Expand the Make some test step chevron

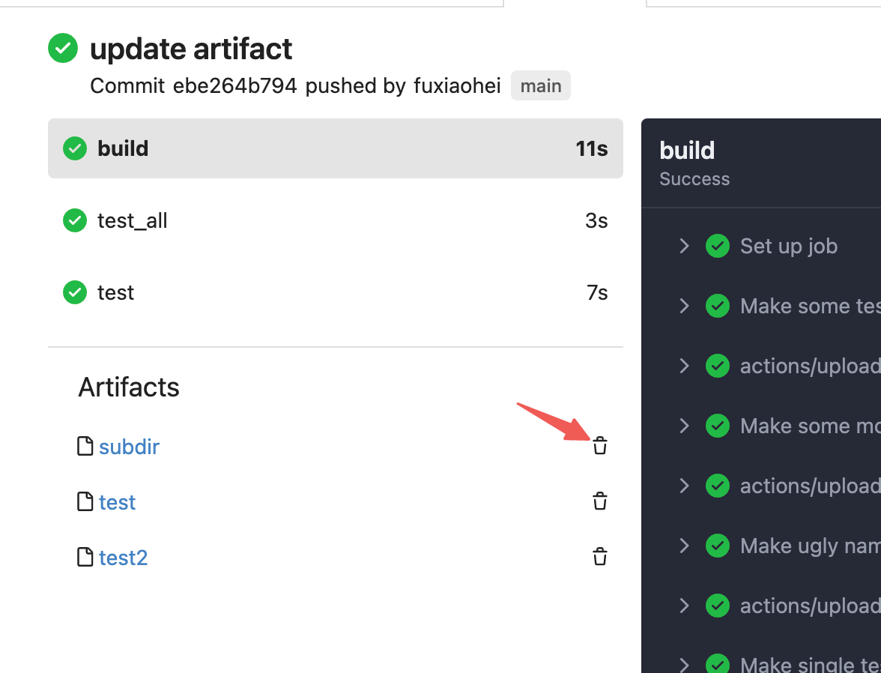pos(684,306)
